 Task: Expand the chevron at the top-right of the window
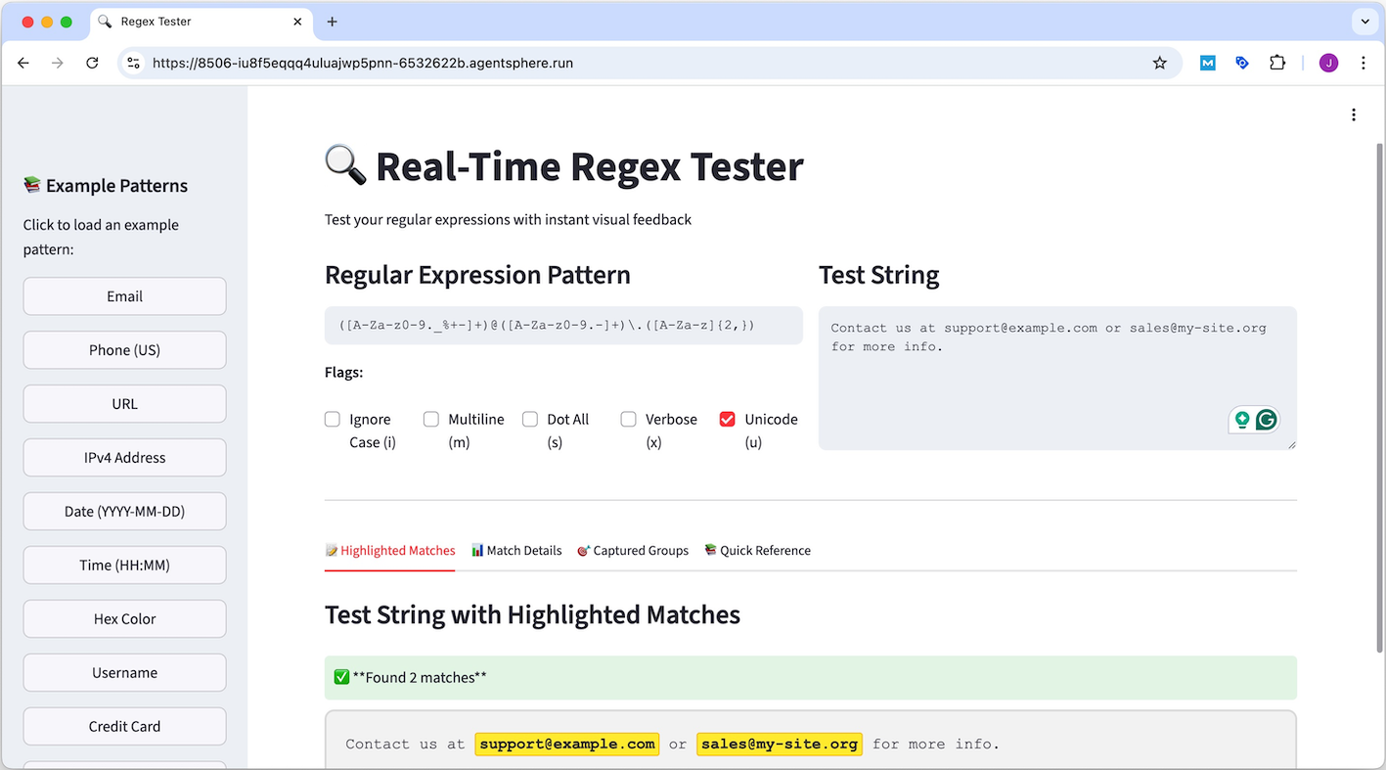click(1365, 22)
